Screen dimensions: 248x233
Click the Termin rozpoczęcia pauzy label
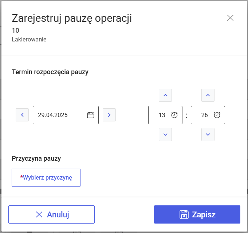click(50, 72)
